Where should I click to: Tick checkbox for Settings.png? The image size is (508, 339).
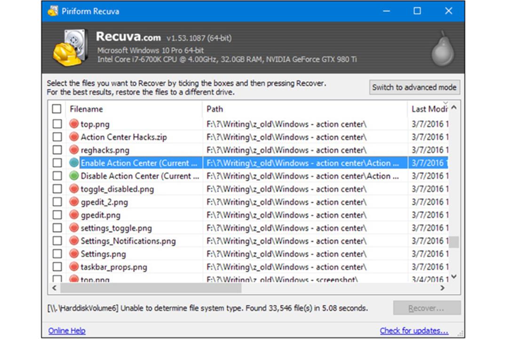pos(57,254)
